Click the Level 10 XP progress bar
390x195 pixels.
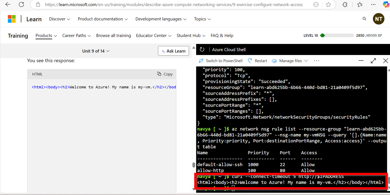(x=337, y=36)
